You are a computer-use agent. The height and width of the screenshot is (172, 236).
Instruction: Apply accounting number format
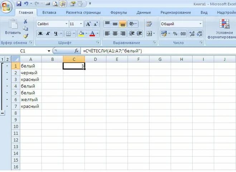pos(164,34)
